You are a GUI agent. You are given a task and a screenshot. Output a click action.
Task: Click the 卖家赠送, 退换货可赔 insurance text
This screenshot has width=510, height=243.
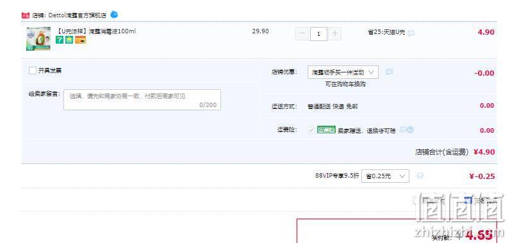tap(366, 131)
